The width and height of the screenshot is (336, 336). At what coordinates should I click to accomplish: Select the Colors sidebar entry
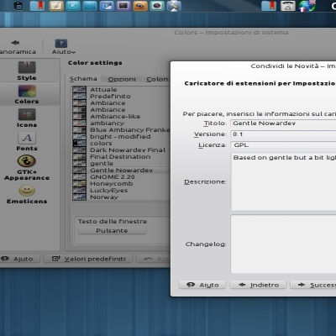coord(27,94)
